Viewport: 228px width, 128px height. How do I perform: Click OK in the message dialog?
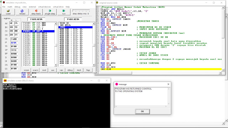pos(142,111)
